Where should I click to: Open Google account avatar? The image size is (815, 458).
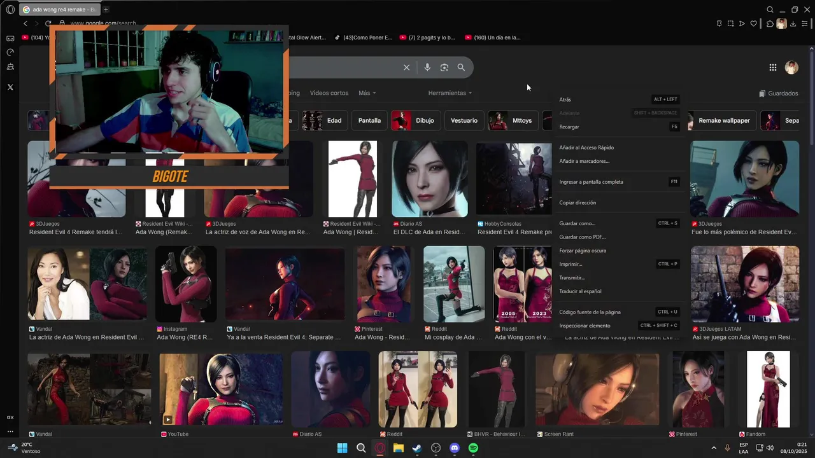coord(791,67)
